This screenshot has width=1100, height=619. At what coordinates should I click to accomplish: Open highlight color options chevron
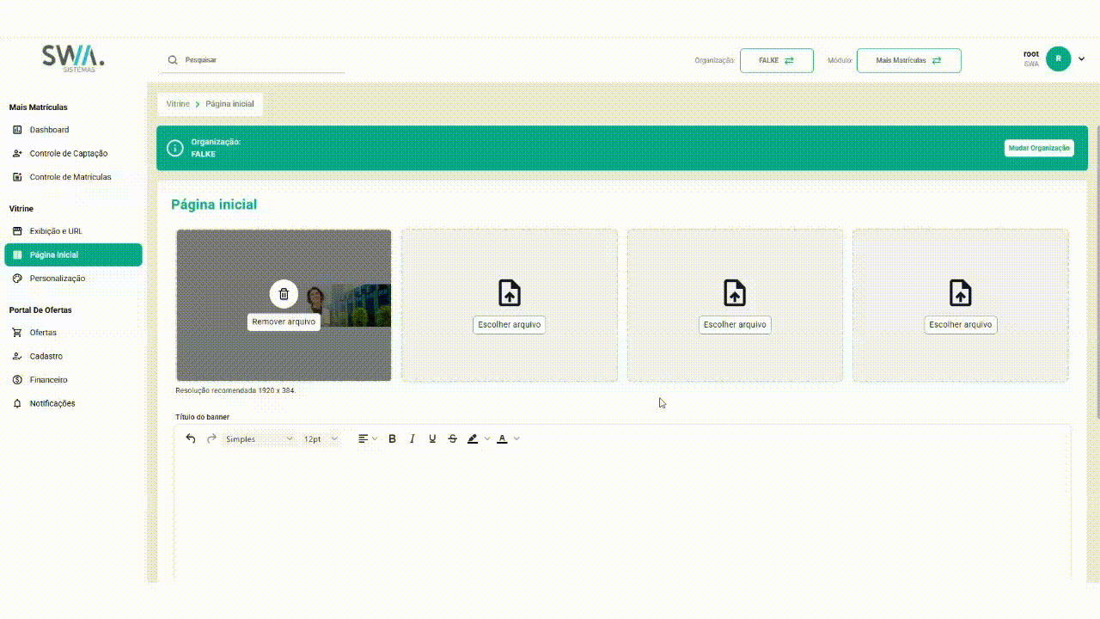point(487,438)
